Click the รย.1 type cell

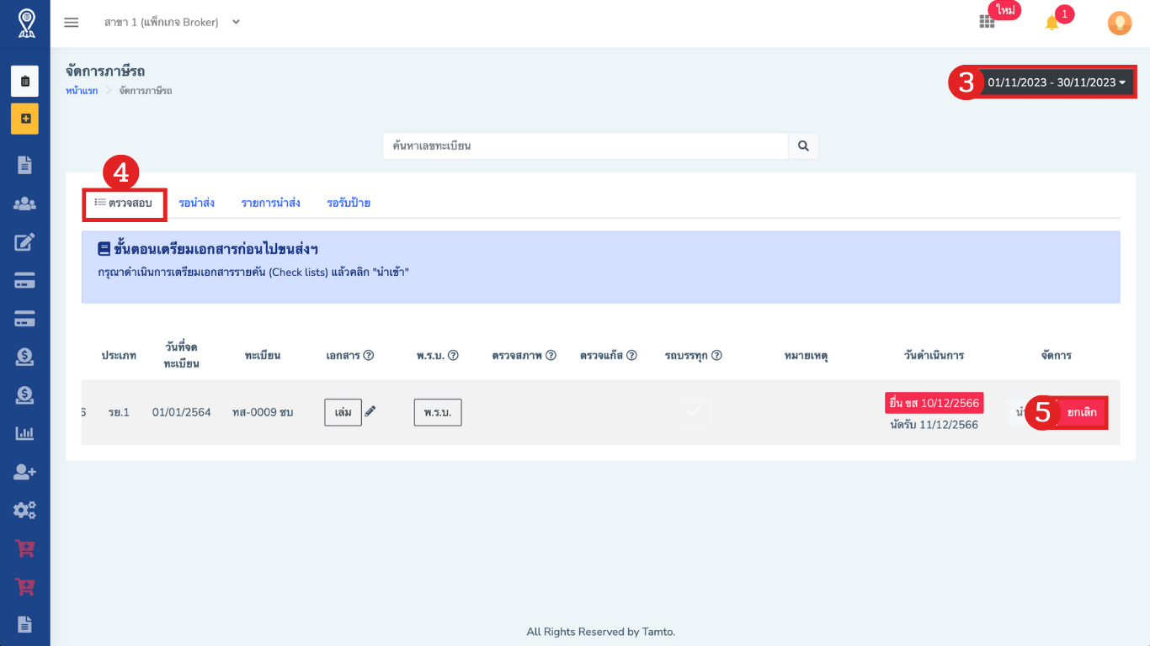coord(119,412)
